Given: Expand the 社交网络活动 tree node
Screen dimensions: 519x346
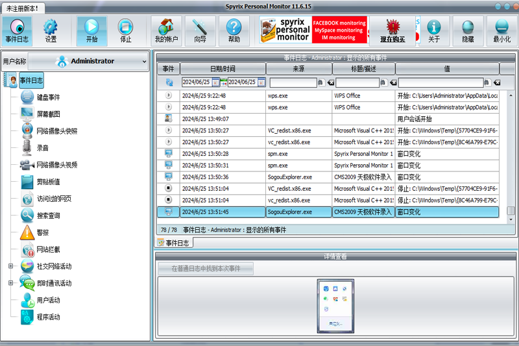Looking at the screenshot, I should pyautogui.click(x=10, y=266).
